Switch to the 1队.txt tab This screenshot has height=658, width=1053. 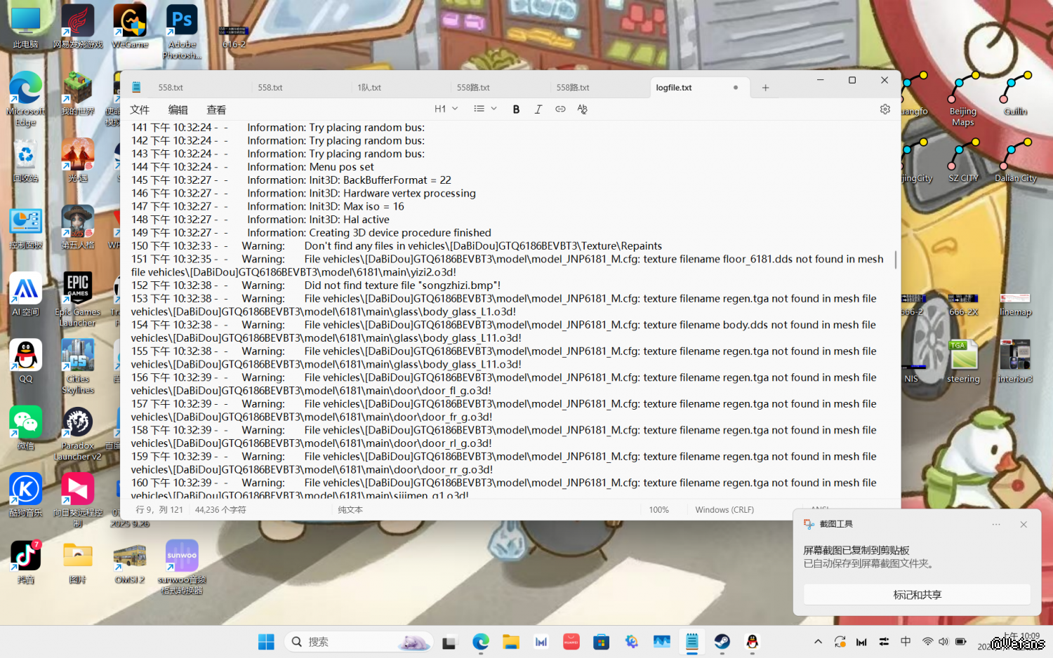tap(369, 88)
